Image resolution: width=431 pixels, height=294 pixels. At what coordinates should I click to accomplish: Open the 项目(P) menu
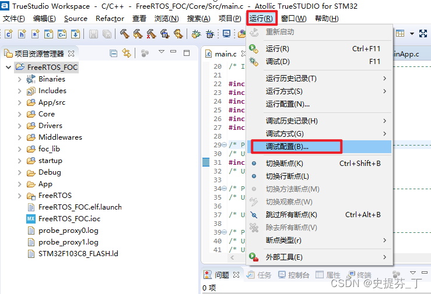[x=230, y=19]
